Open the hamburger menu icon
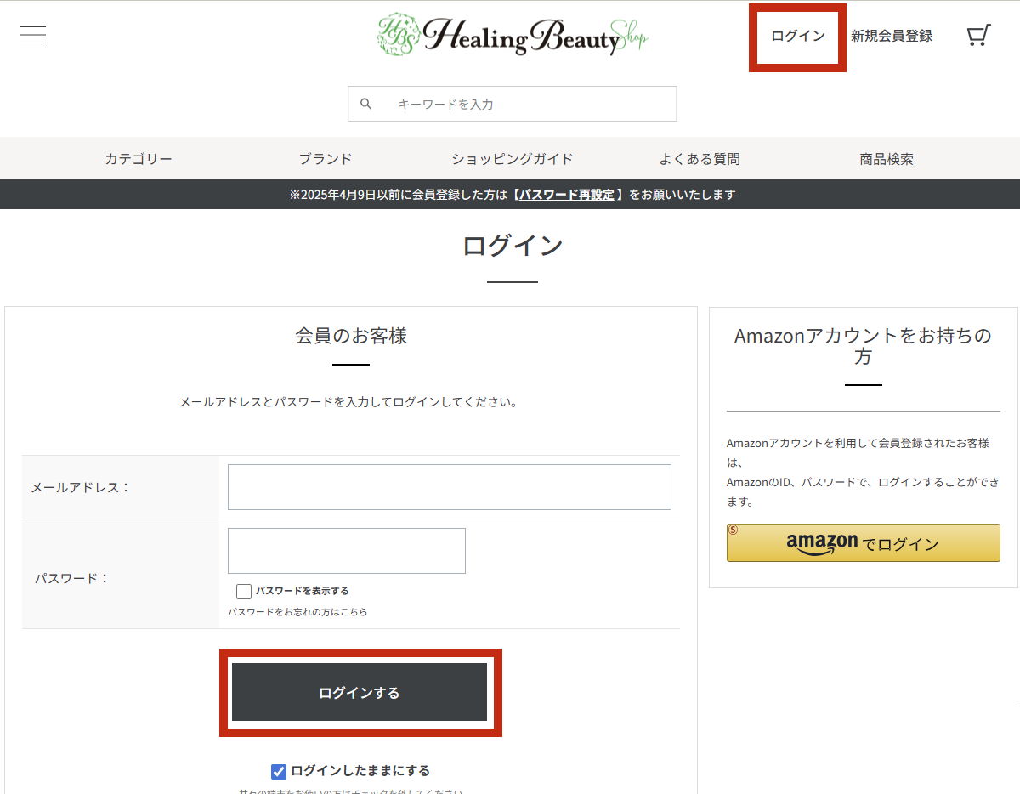The image size is (1020, 794). (x=33, y=35)
